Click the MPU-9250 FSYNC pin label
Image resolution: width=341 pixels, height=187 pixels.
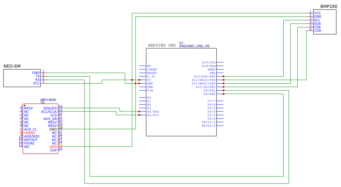[29, 143]
